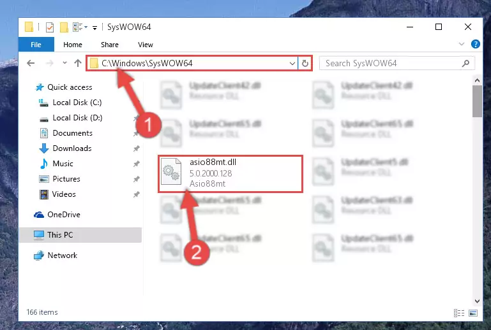491x330 pixels.
Task: Click the search magnifier icon
Action: click(465, 64)
